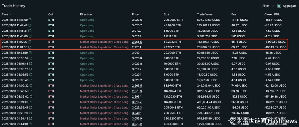Open transaction link for 06:50:54 trade

31,58
